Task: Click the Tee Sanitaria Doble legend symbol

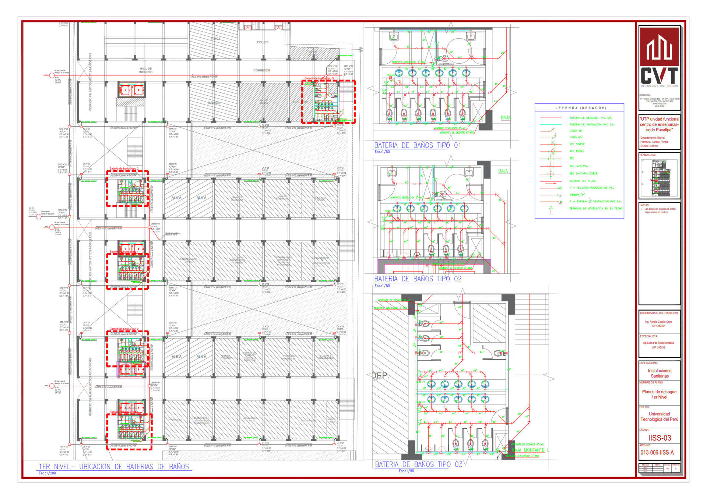Action: [551, 173]
